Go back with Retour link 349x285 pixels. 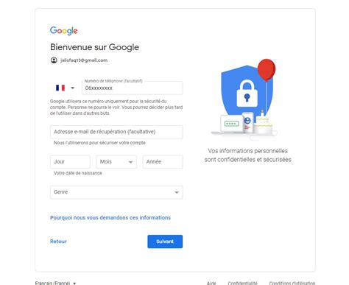click(x=58, y=242)
